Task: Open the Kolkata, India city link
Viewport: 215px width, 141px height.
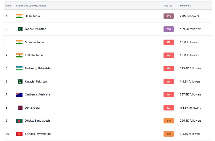Action: [34, 55]
